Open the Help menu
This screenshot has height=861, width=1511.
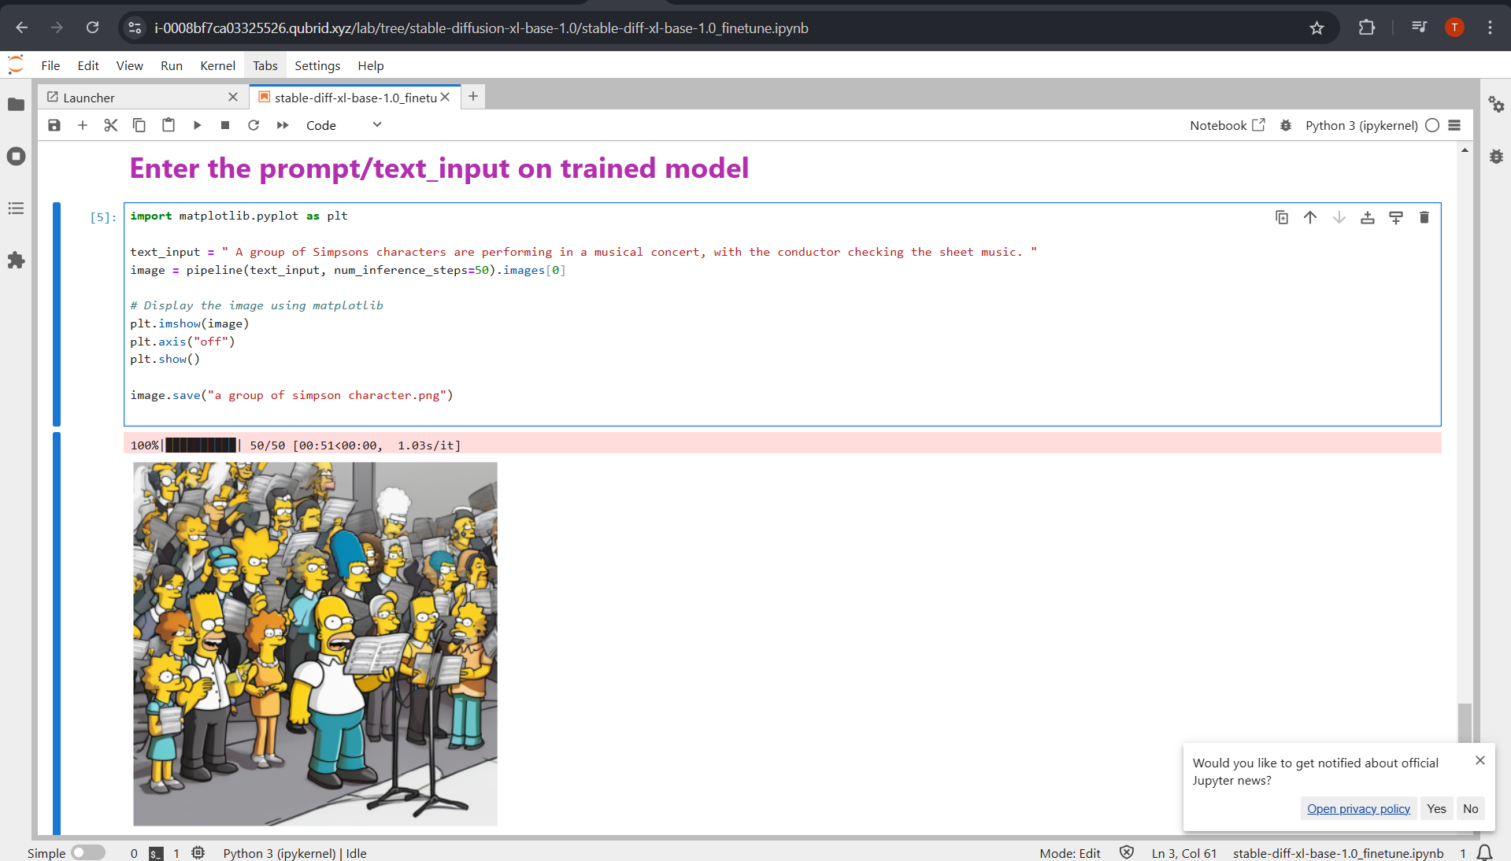coord(370,65)
